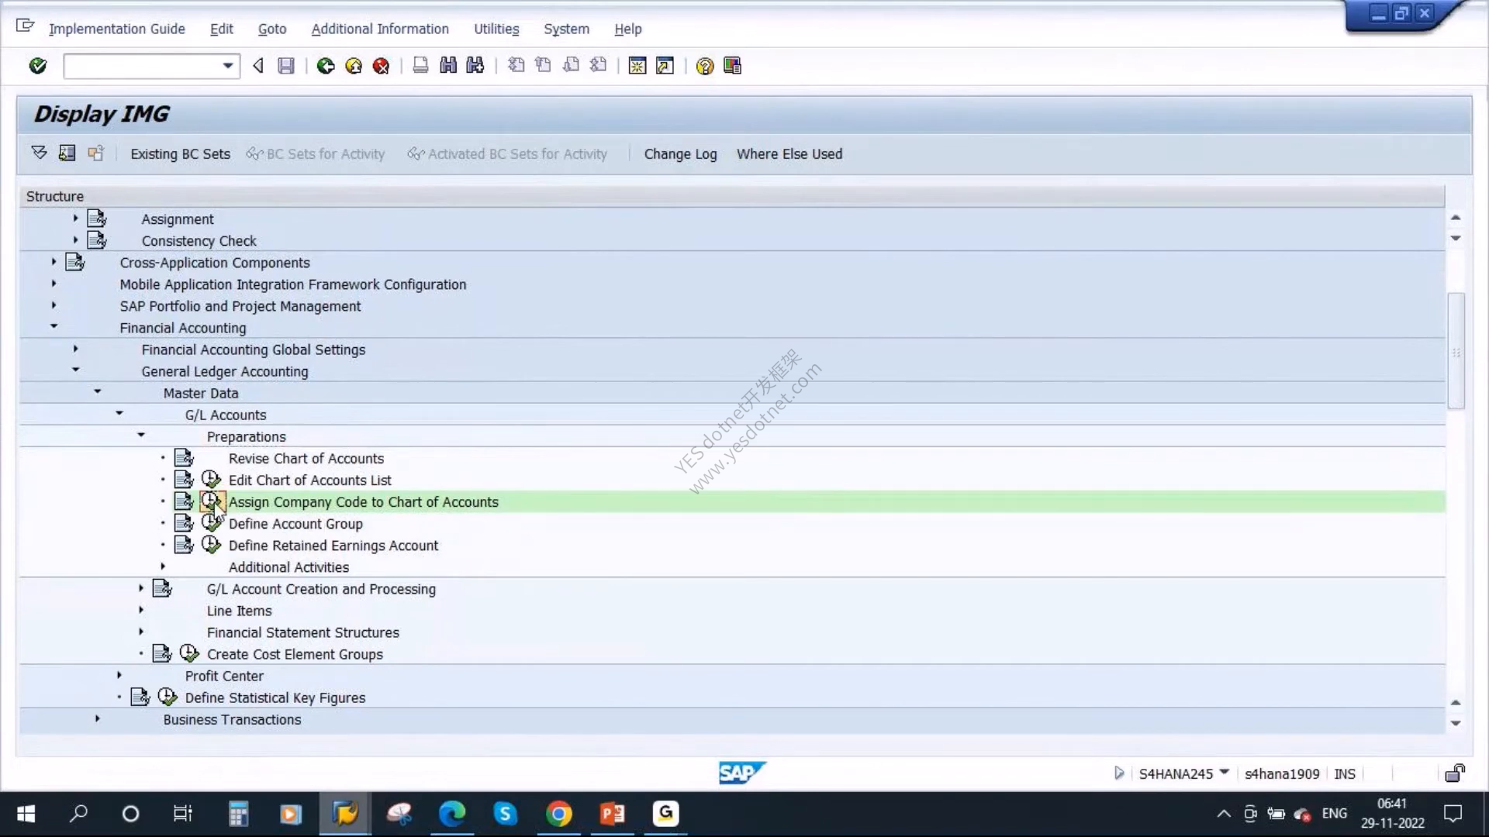Click the Print icon in toolbar
1489x837 pixels.
pyautogui.click(x=420, y=66)
